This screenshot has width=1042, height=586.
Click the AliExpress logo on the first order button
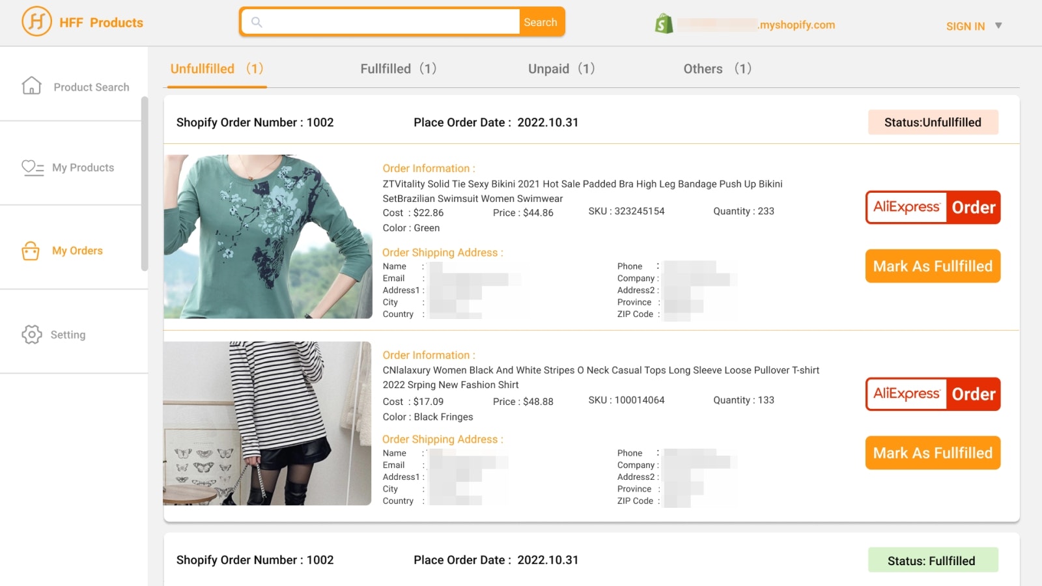tap(906, 207)
